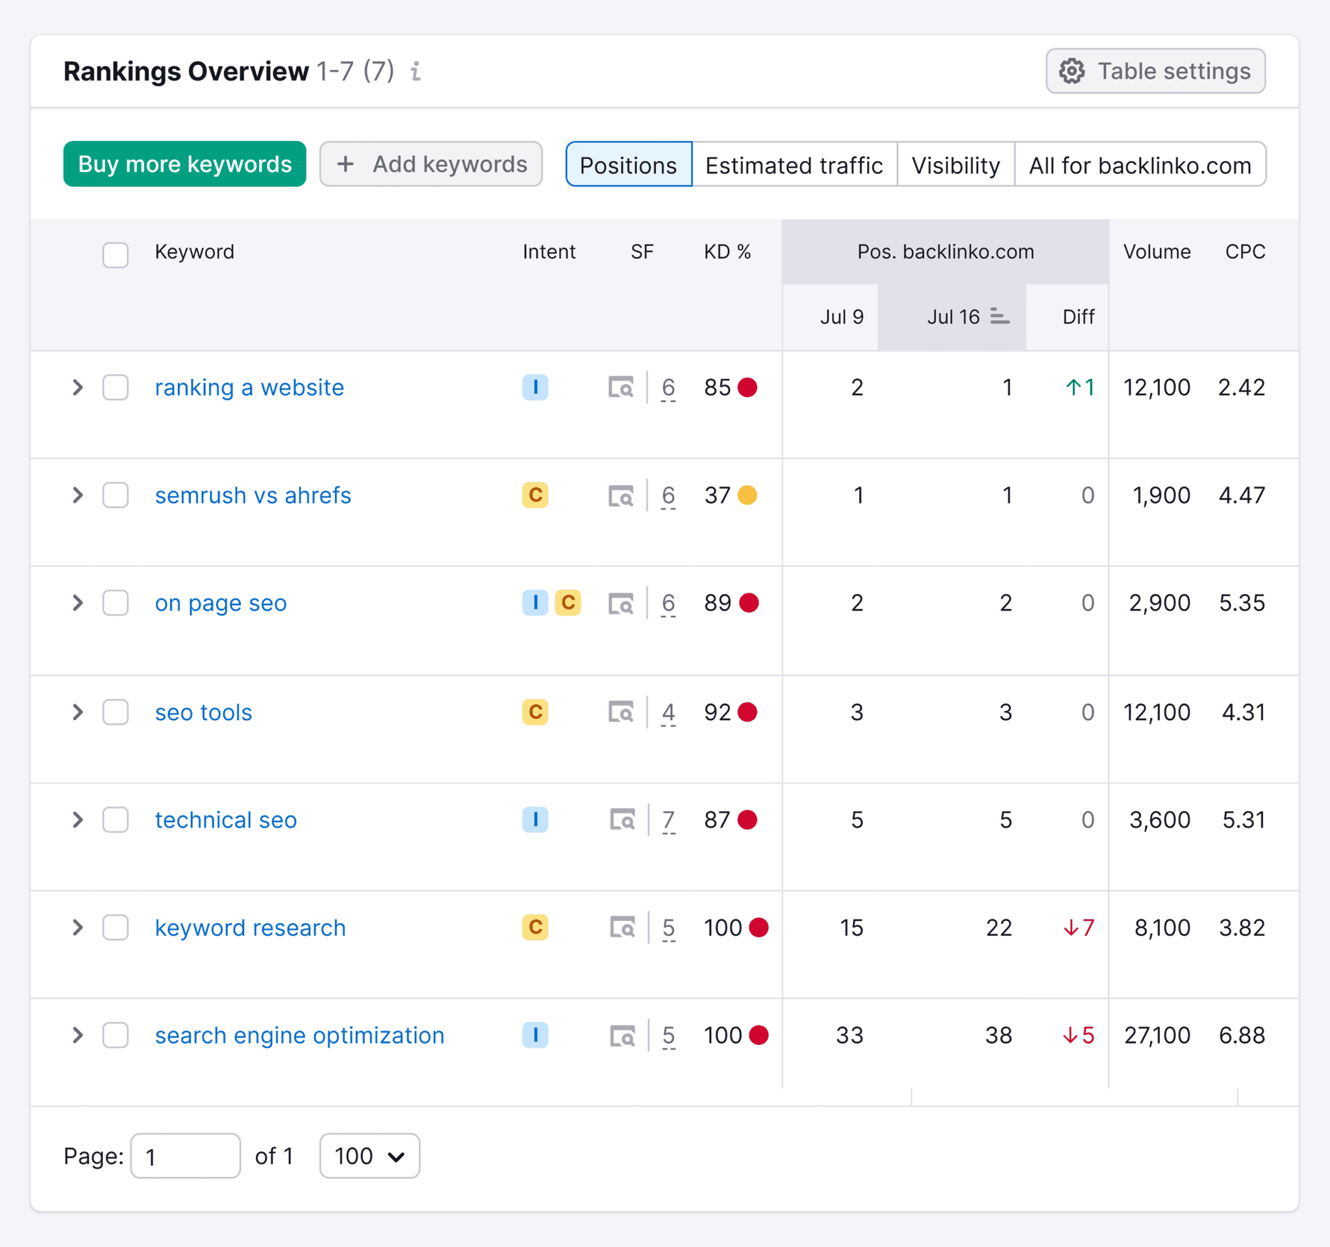1330x1247 pixels.
Task: Click the info icon beside Rankings Overview title
Action: (416, 71)
